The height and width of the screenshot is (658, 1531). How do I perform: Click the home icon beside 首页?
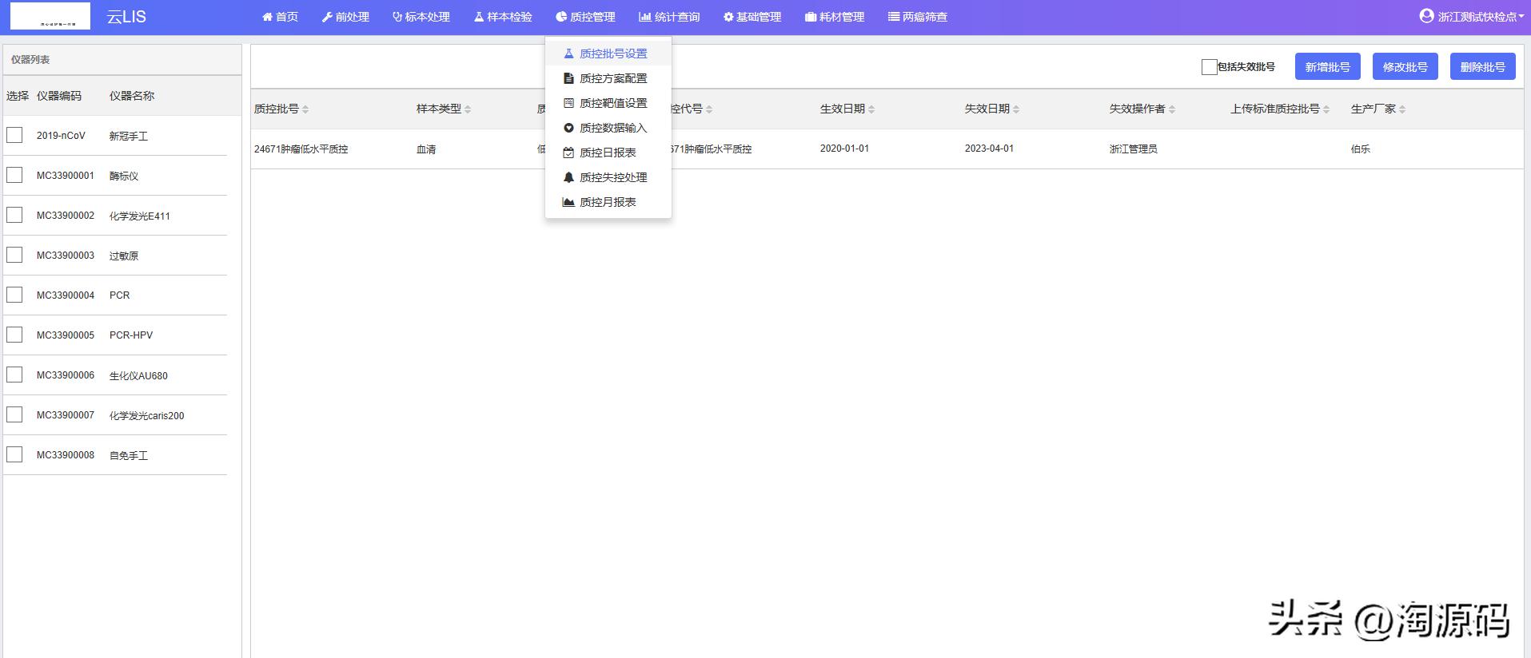[x=267, y=17]
